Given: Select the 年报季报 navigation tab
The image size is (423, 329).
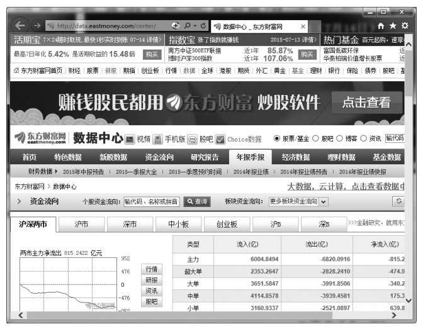Looking at the screenshot, I should coord(251,157).
